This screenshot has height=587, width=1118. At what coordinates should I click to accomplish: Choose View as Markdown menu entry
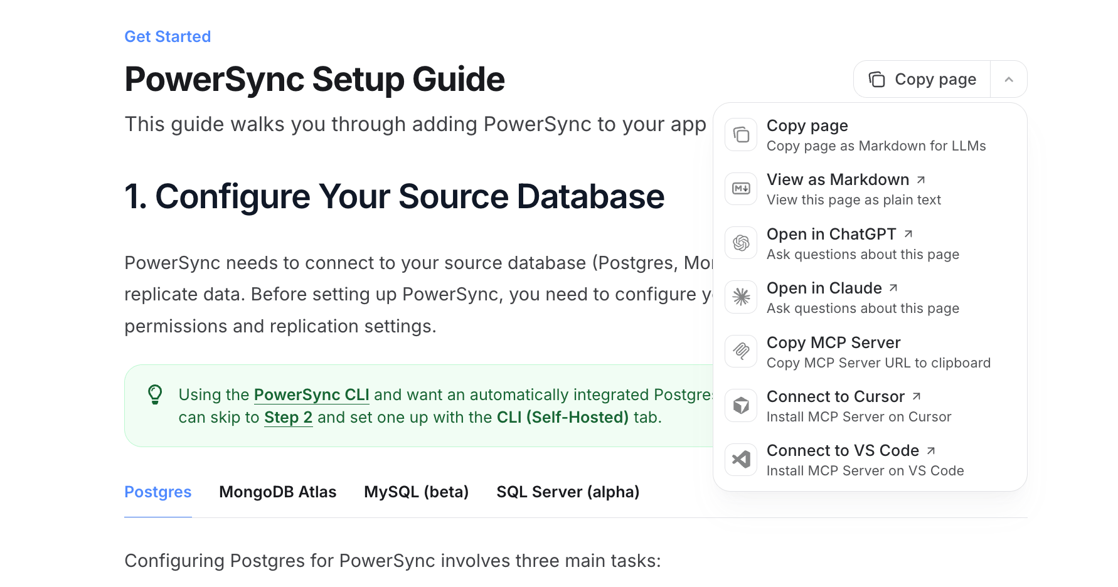(x=870, y=189)
